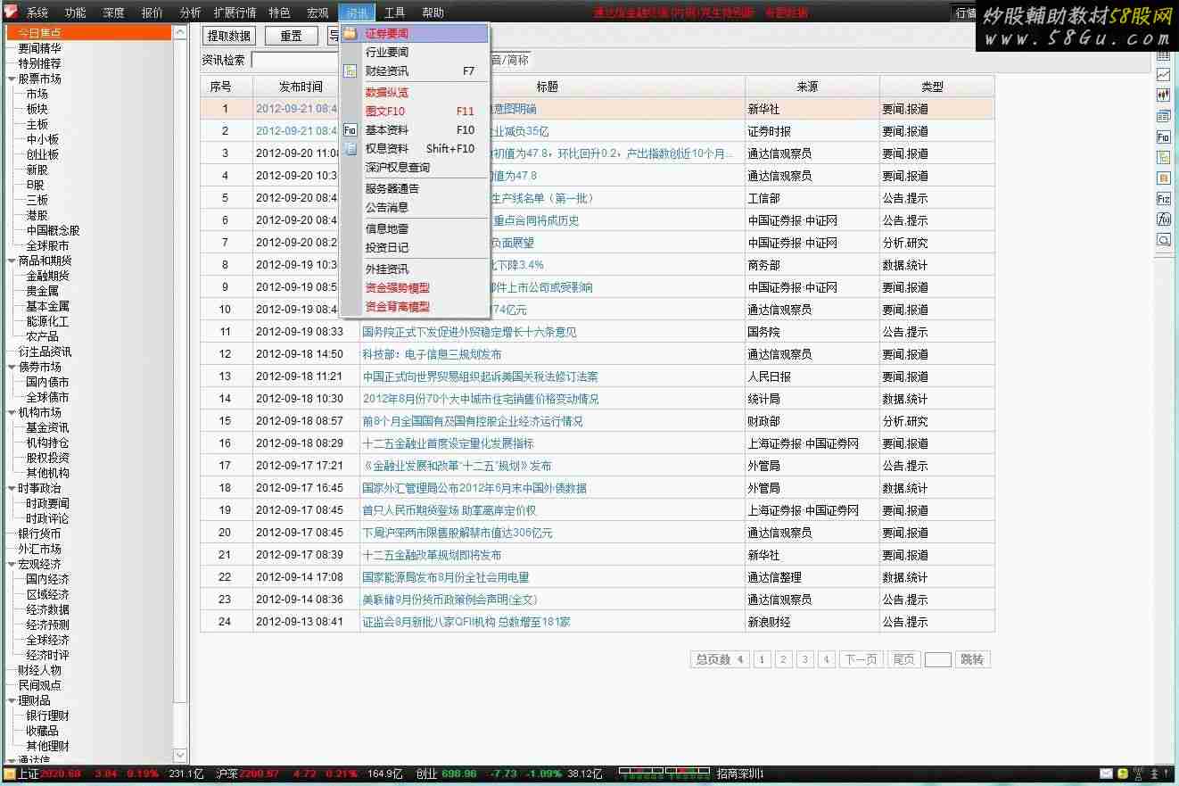This screenshot has height=786, width=1179.
Task: Click the 提取数据 button
Action: 229,37
